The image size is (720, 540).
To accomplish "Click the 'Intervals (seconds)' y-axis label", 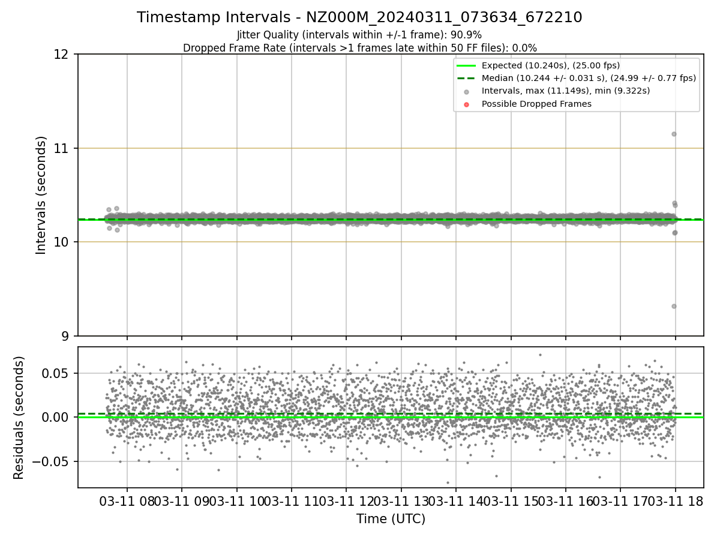I will coord(41,195).
